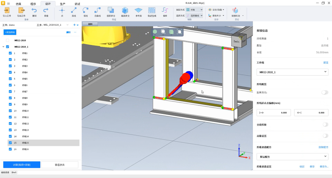Click the 计算(拍照+焊接) button
This screenshot has width=332, height=178.
tap(22, 165)
